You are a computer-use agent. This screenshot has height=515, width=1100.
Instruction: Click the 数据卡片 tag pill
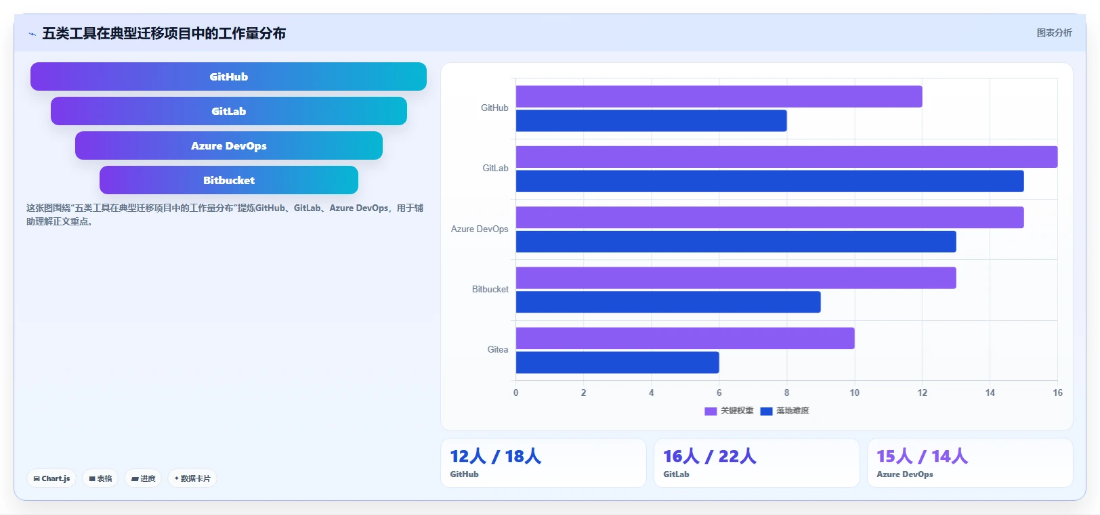pos(192,478)
